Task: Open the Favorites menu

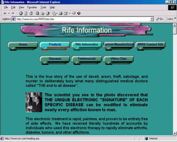Action: (x=32, y=7)
